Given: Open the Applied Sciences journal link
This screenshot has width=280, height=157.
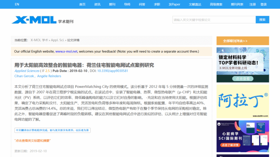Looking at the screenshot, I should 27,71.
